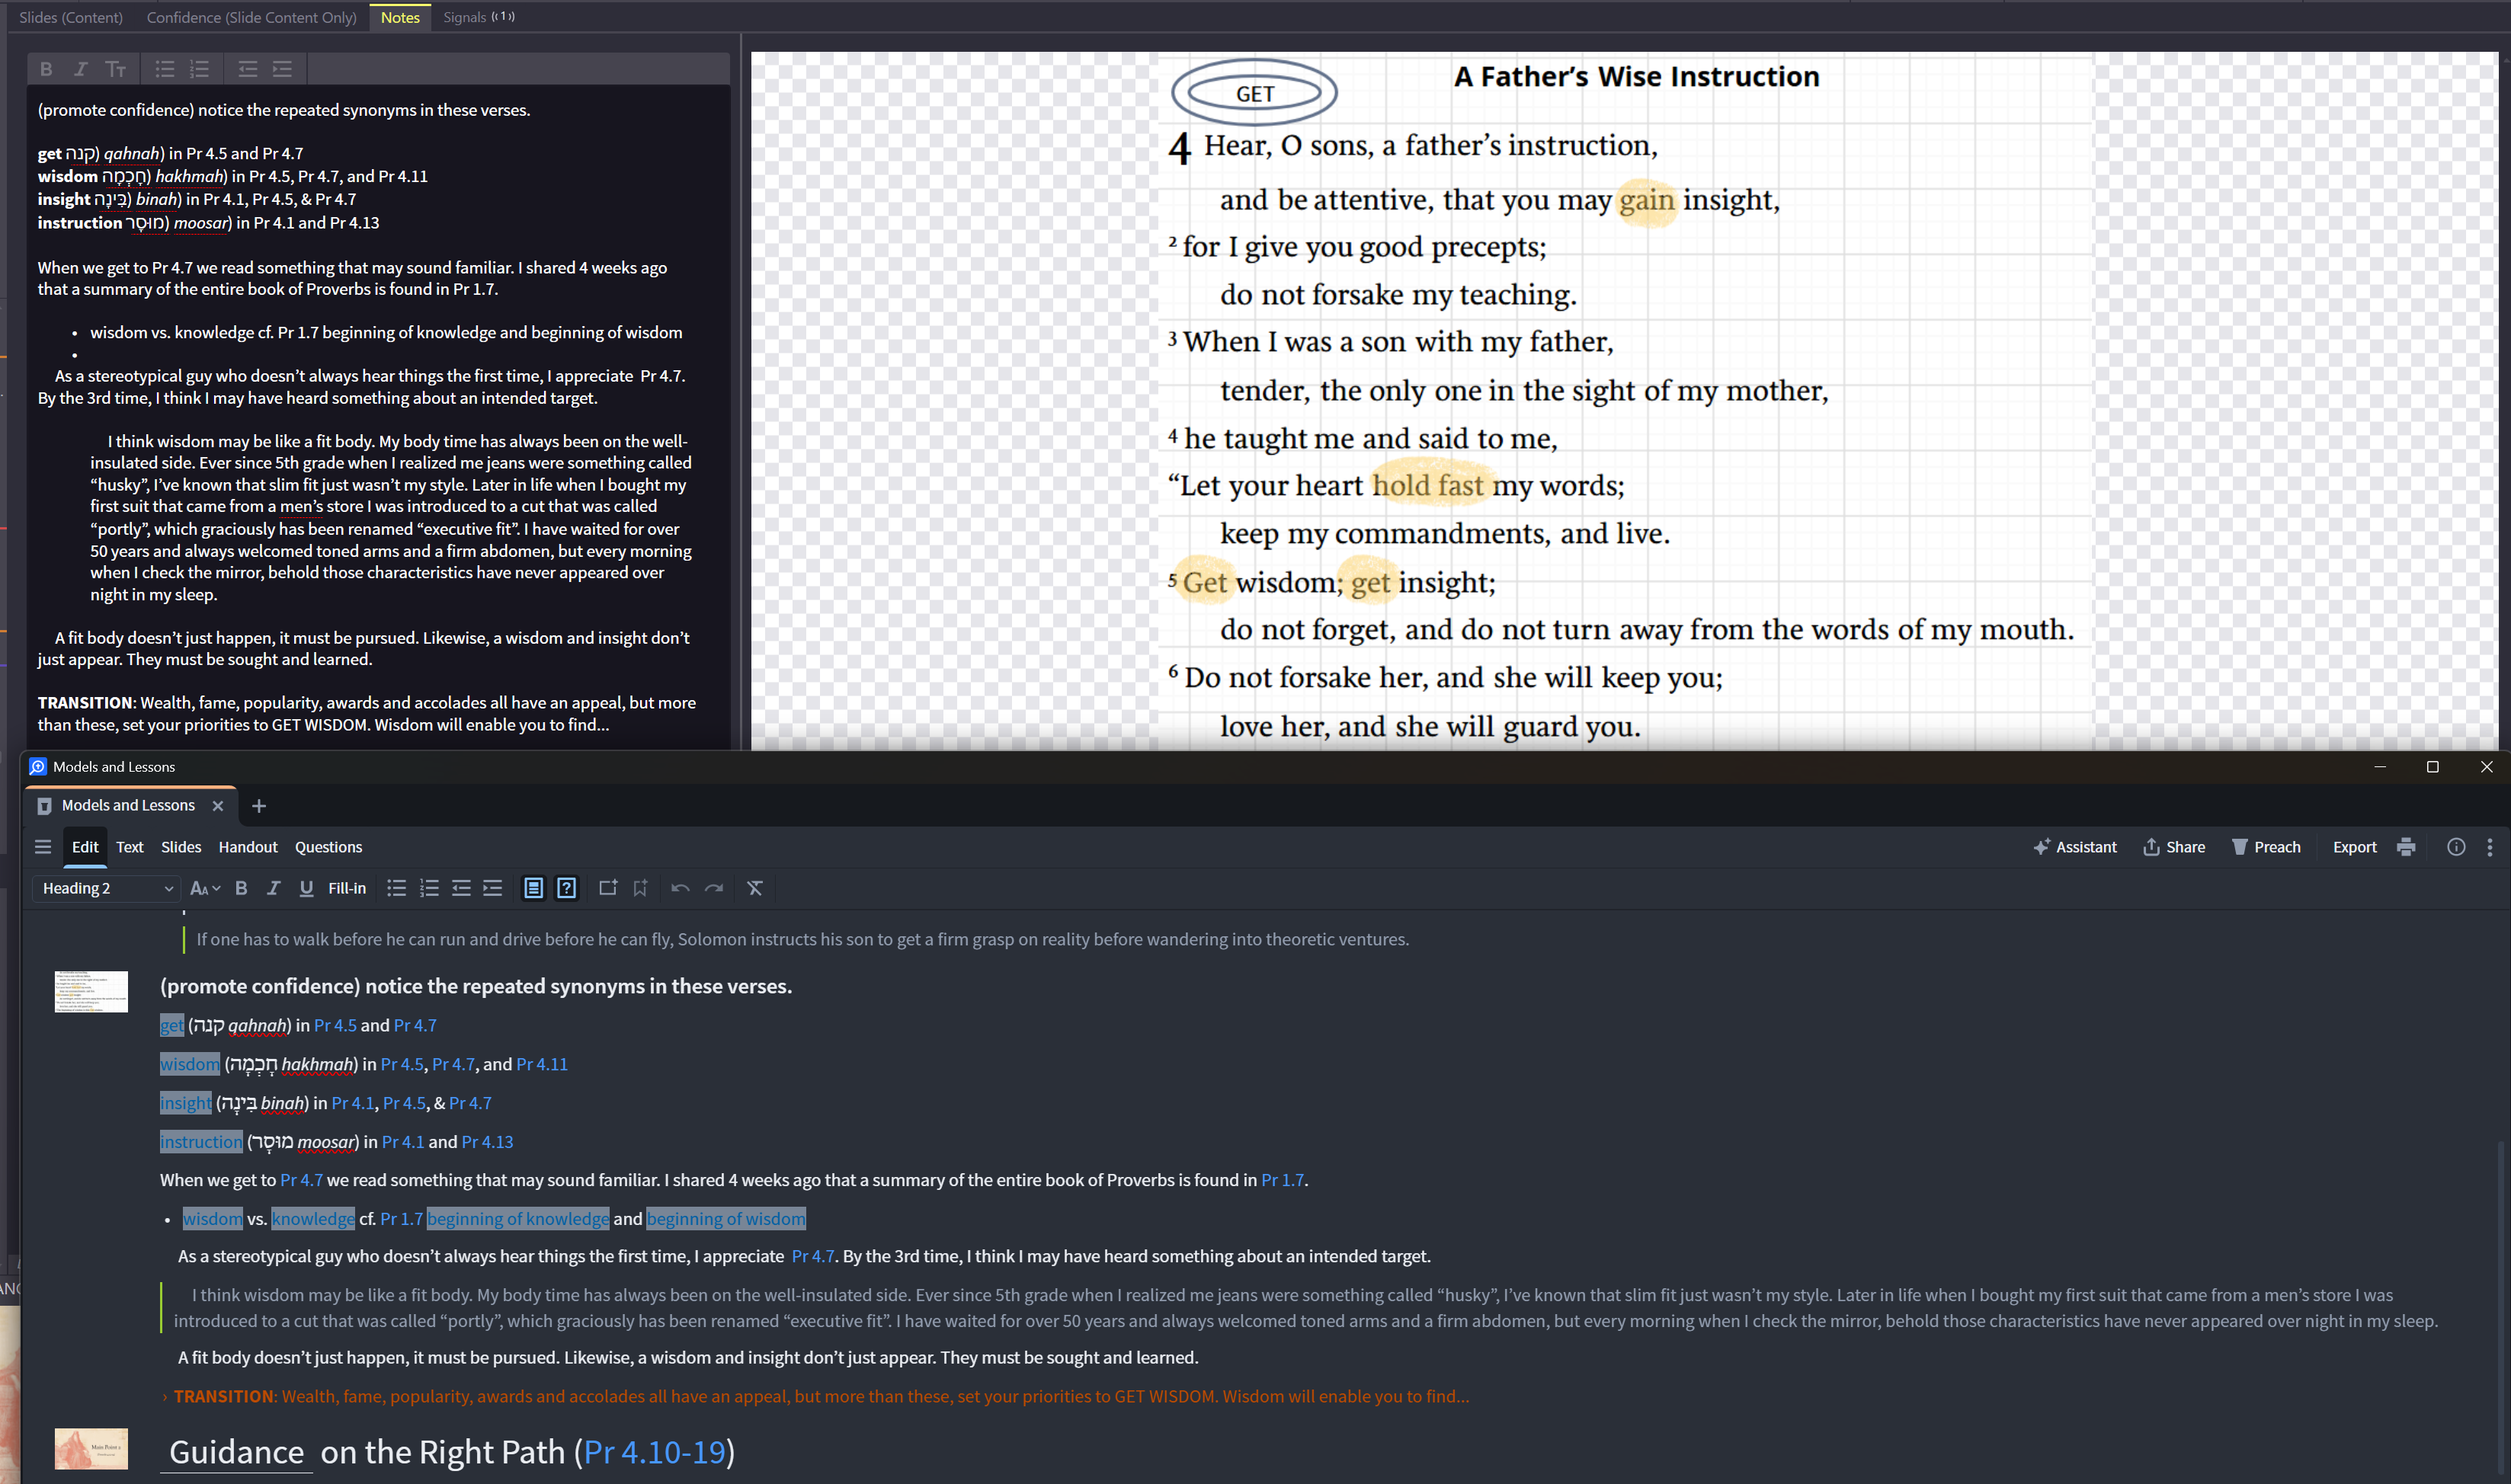Toggle the text block view button

533,888
